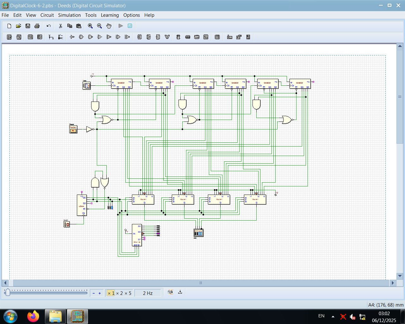Viewport: 405px width, 324px height.
Task: Activate the hand pan tool
Action: 109,26
